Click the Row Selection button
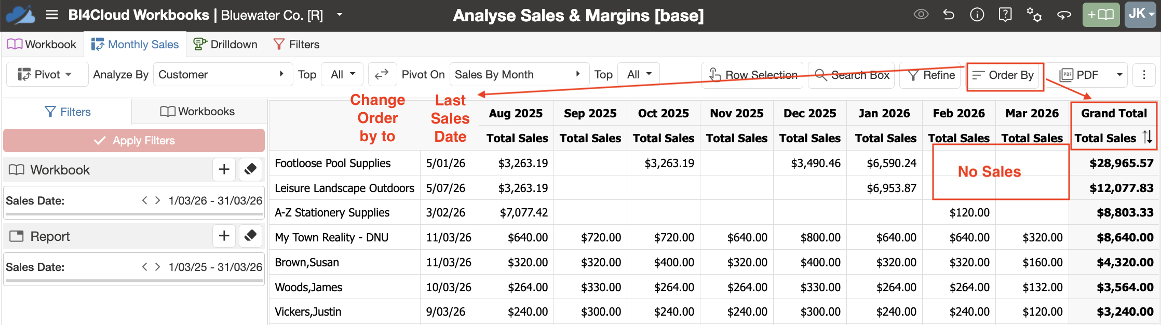The height and width of the screenshot is (325, 1161). click(752, 75)
